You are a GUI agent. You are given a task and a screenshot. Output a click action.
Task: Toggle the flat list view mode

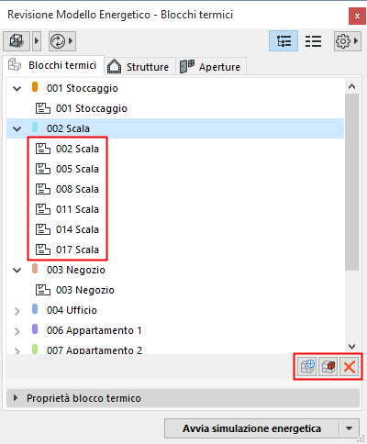[x=314, y=41]
